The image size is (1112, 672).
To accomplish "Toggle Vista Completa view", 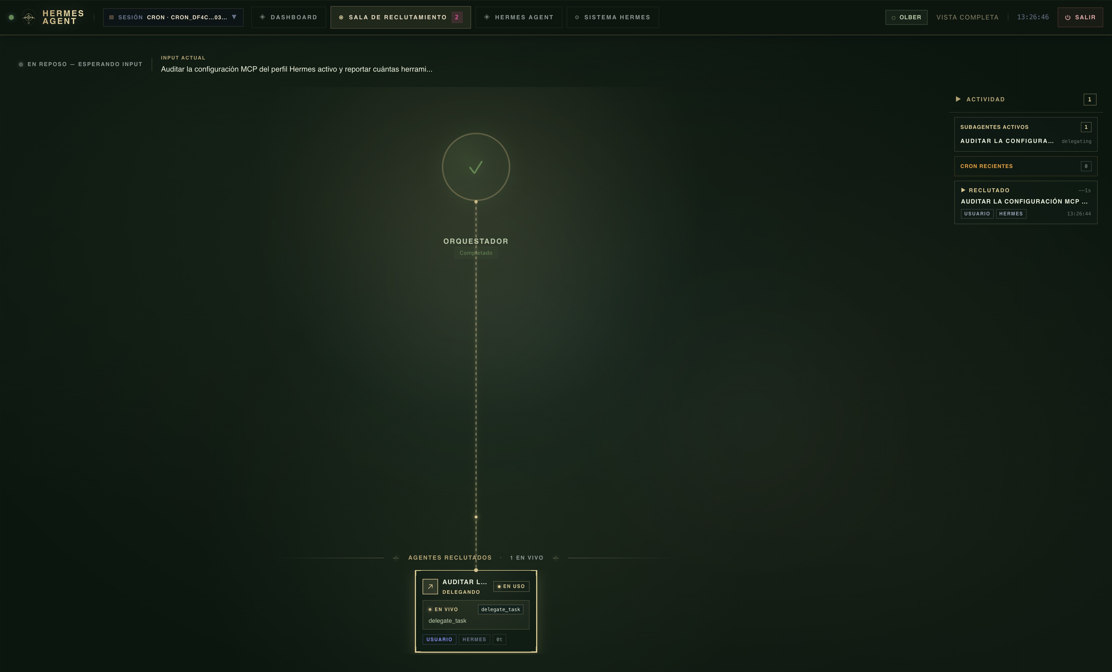I will [x=967, y=17].
